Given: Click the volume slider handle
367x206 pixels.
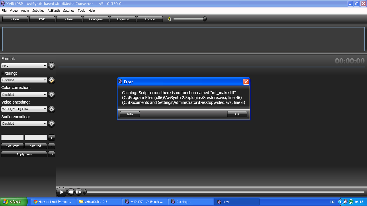Looking at the screenshot, I should pyautogui.click(x=205, y=19).
